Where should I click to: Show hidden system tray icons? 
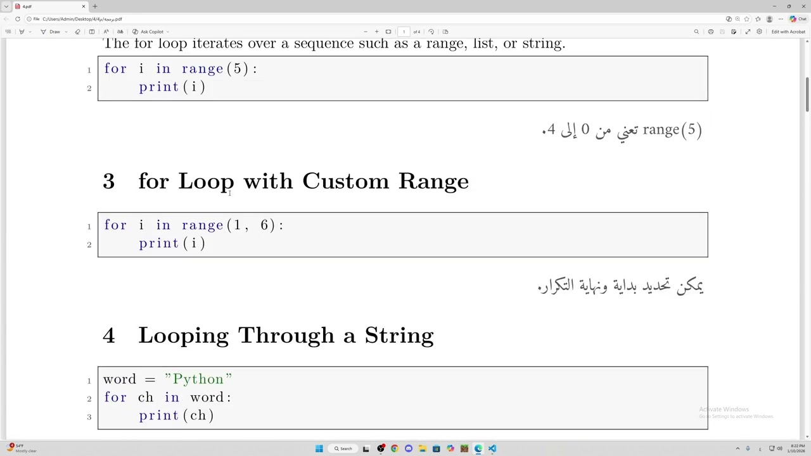coord(737,448)
